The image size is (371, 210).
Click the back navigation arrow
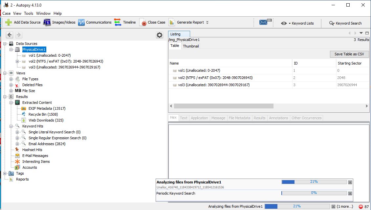tap(10, 35)
